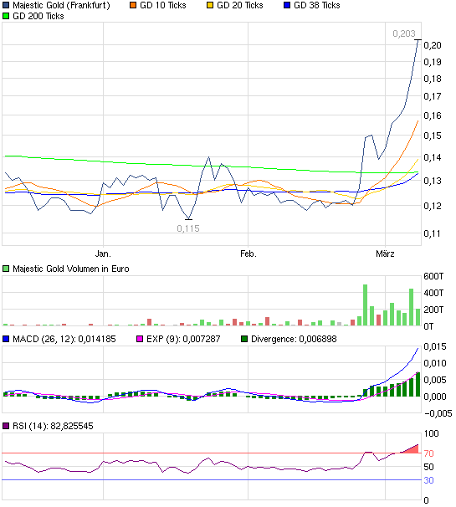The image size is (456, 507).
Task: Click the 0,19 price axis value
Action: coord(433,62)
